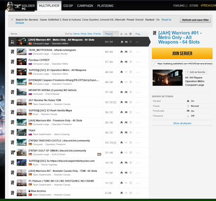Click the soldier avatar picture
Screen dimensions: 216x201
pos(10,6)
